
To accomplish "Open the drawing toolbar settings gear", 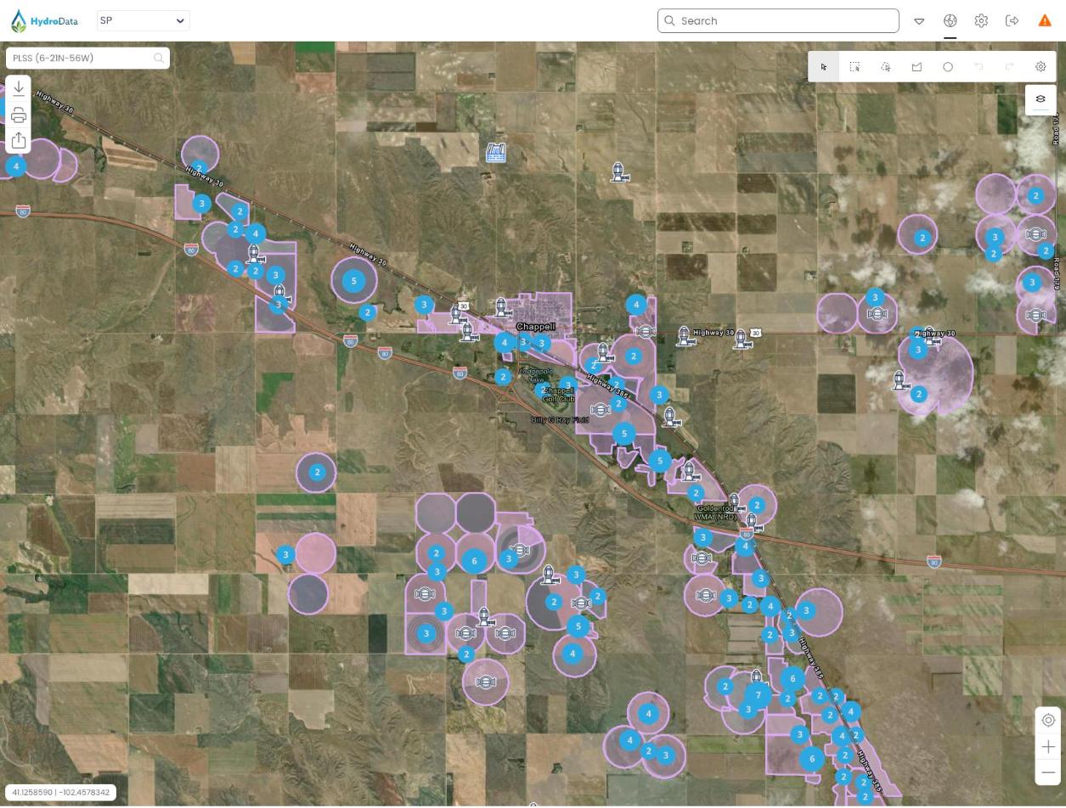I will 1041,66.
